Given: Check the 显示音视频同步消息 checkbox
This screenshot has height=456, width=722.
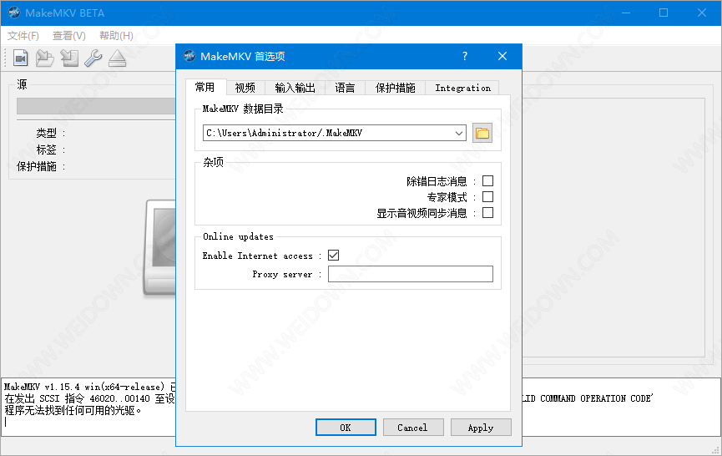Looking at the screenshot, I should coord(487,212).
